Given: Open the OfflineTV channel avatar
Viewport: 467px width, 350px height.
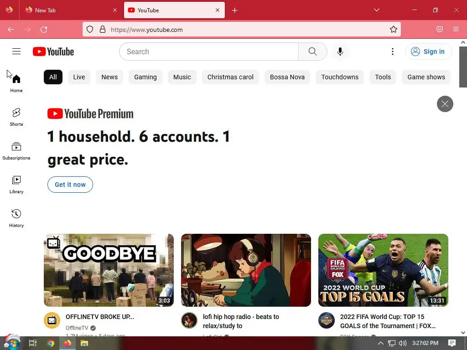Looking at the screenshot, I should (52, 320).
